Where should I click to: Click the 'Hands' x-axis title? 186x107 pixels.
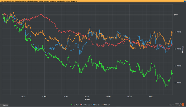87,100
